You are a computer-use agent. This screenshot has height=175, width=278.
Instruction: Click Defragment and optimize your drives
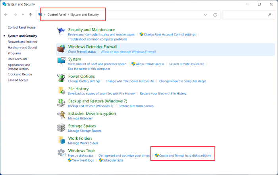tap(124, 156)
